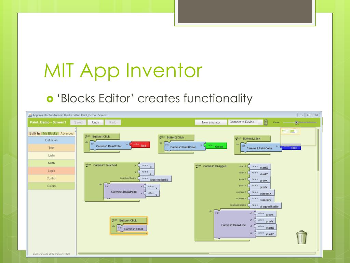The width and height of the screenshot is (350, 263).
Task: Click Paint_Demo - Screen1 project title
Action: pyautogui.click(x=48, y=122)
